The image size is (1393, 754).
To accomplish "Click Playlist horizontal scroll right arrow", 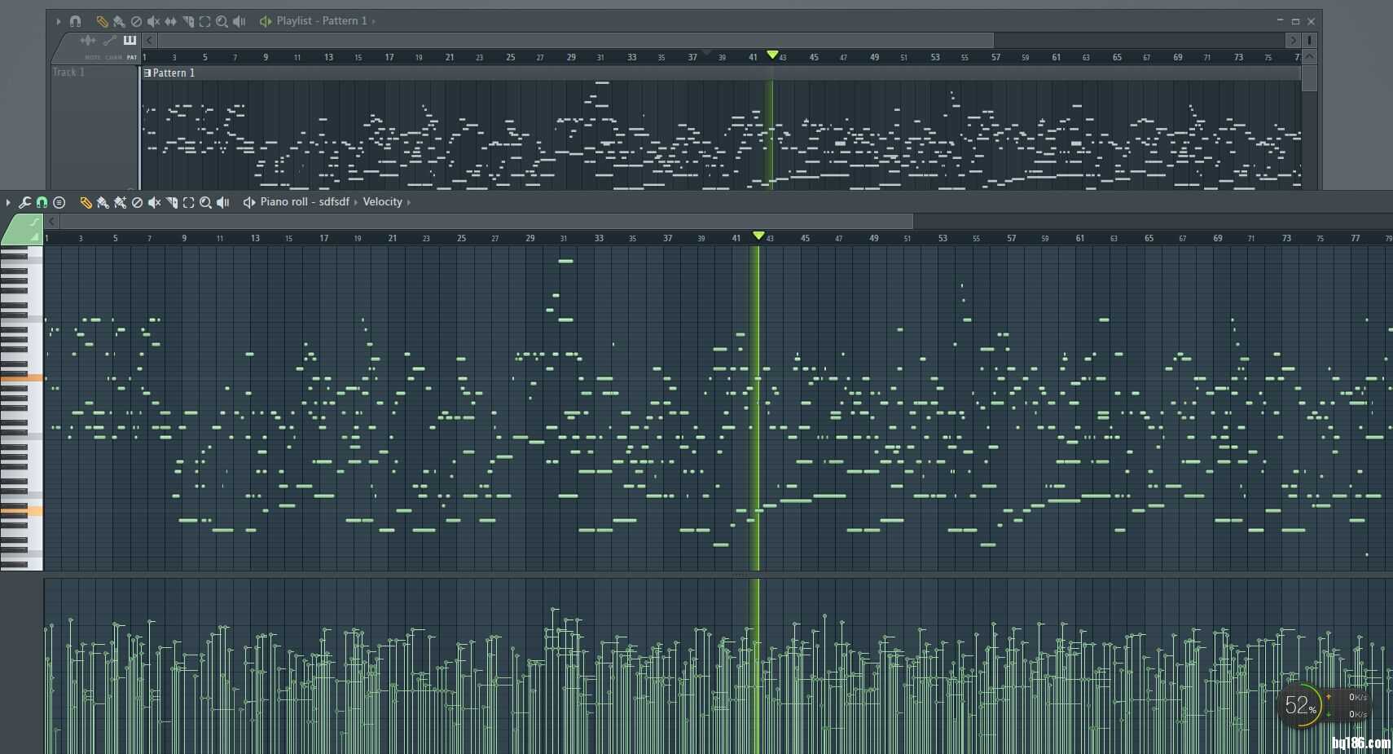I will 1293,40.
